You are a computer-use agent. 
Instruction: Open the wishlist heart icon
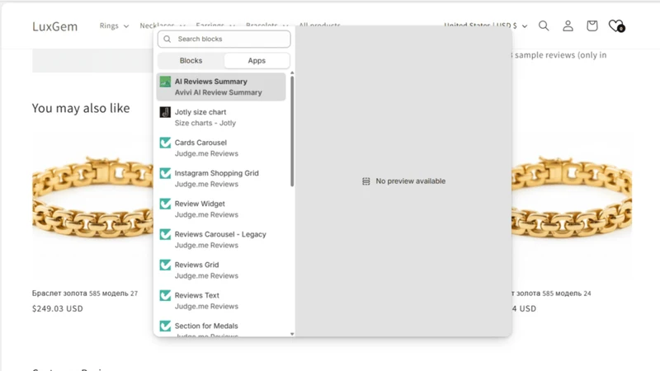pyautogui.click(x=616, y=26)
